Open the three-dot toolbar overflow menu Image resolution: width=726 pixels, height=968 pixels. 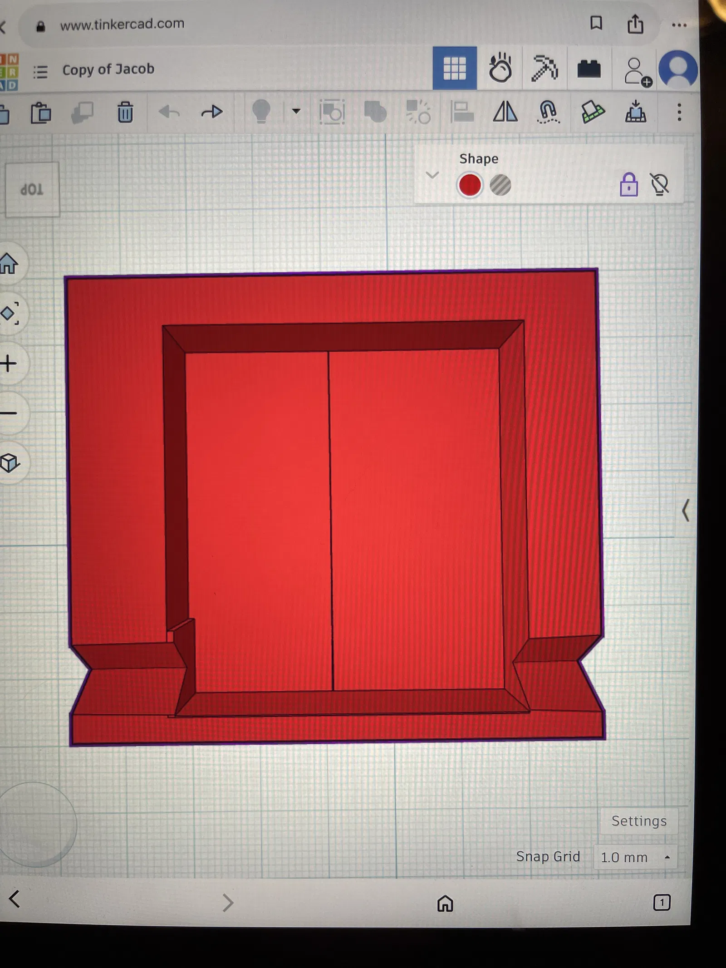click(x=679, y=112)
